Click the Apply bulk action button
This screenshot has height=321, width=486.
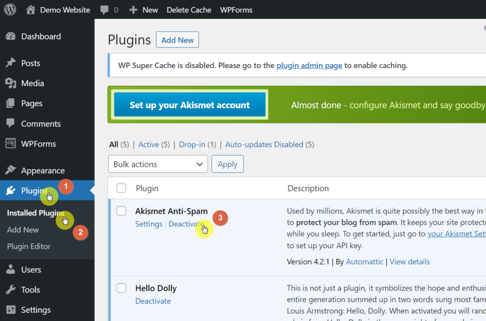click(227, 164)
